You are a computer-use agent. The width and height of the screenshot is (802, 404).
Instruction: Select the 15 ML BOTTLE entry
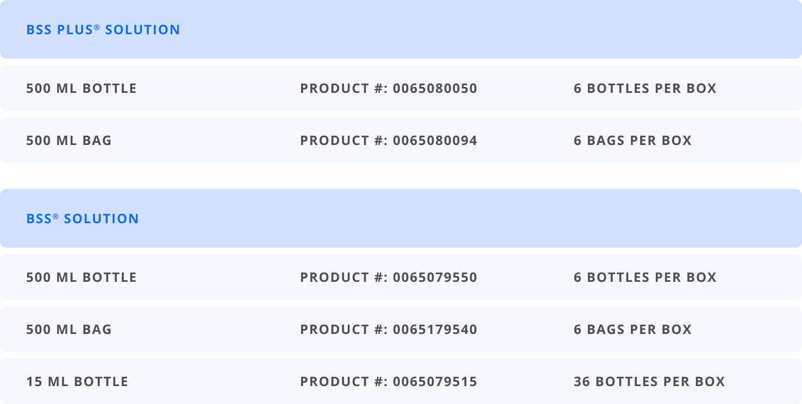click(x=77, y=382)
